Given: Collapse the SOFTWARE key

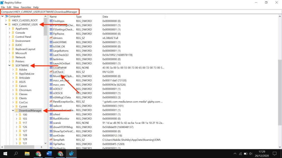Looking at the screenshot, I should click(10, 66).
